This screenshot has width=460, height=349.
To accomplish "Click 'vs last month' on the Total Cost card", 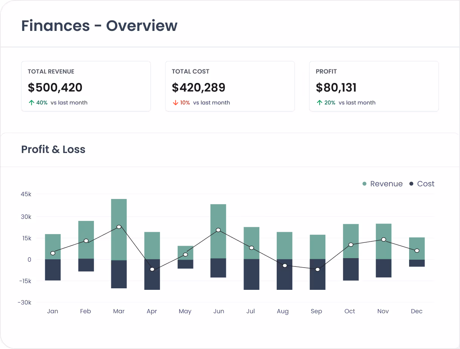I will 212,103.
